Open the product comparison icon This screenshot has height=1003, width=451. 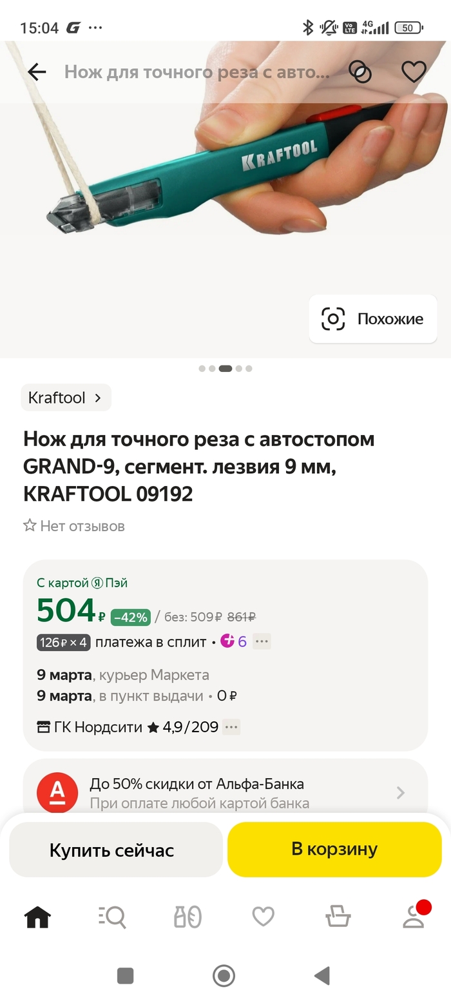pyautogui.click(x=360, y=72)
